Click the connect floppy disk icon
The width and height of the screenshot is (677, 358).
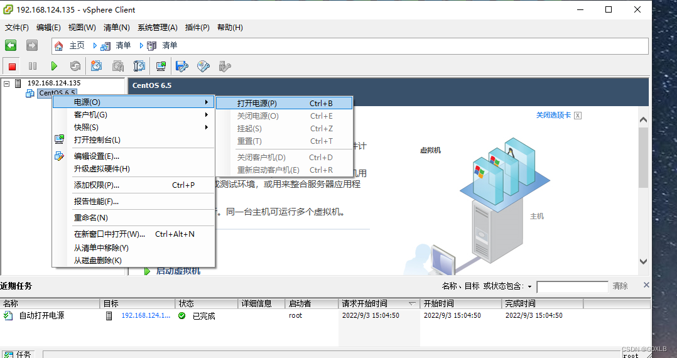pos(182,66)
